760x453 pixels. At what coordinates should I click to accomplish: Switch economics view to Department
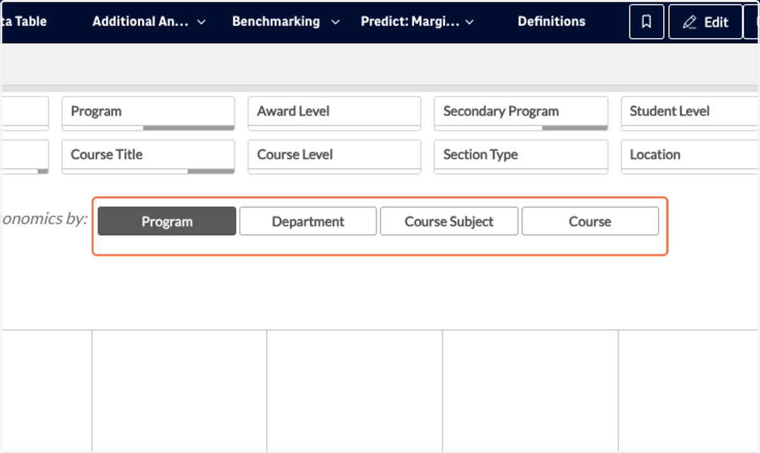308,221
